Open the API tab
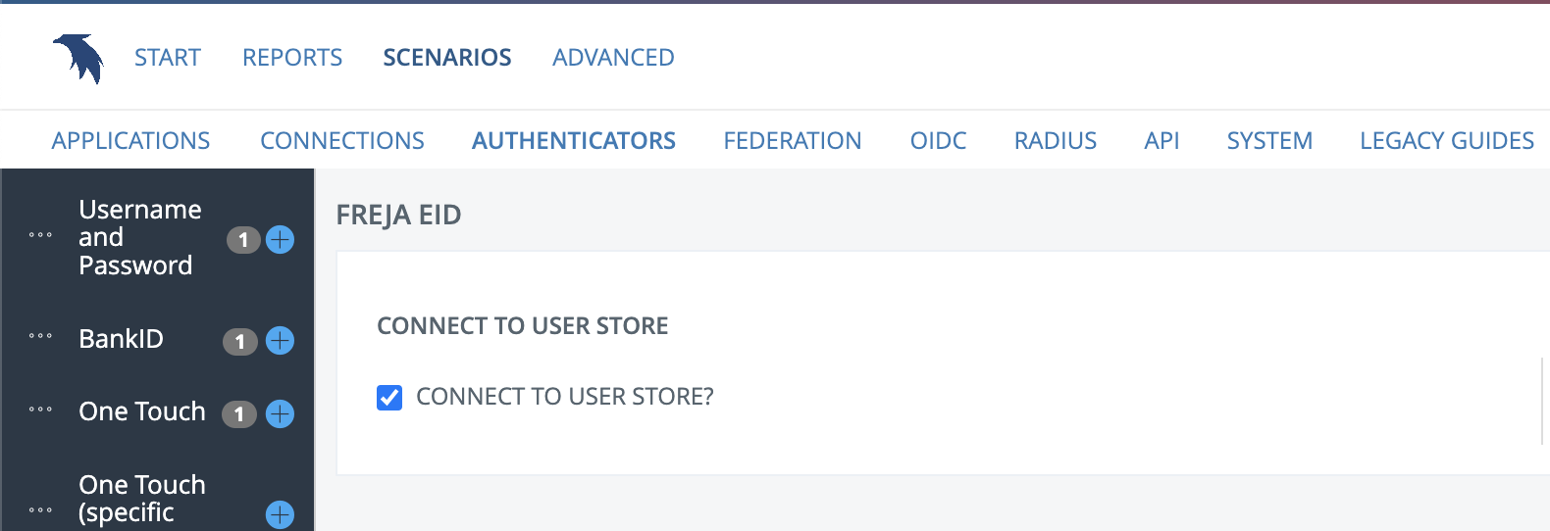Viewport: 1550px width, 531px height. click(1162, 141)
